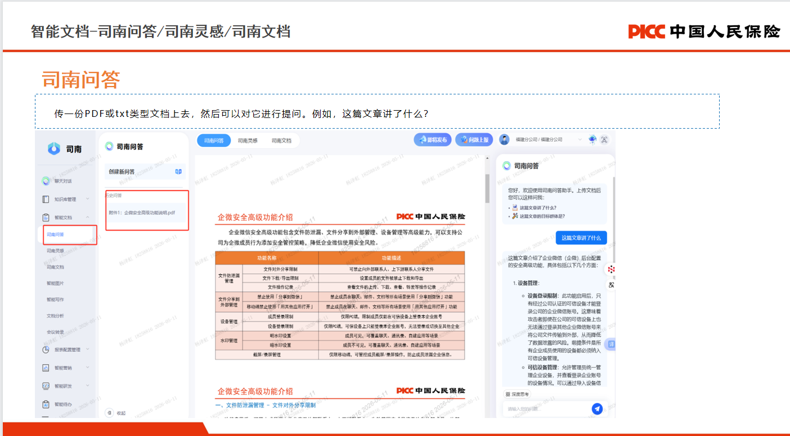The width and height of the screenshot is (790, 436).
Task: Click the 报表配置管理 pie chart icon
Action: coord(46,349)
